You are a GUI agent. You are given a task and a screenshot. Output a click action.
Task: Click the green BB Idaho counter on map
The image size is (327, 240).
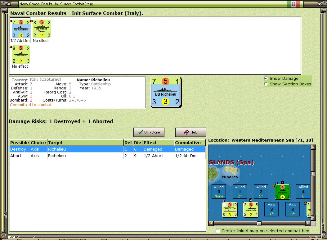[x=282, y=192]
